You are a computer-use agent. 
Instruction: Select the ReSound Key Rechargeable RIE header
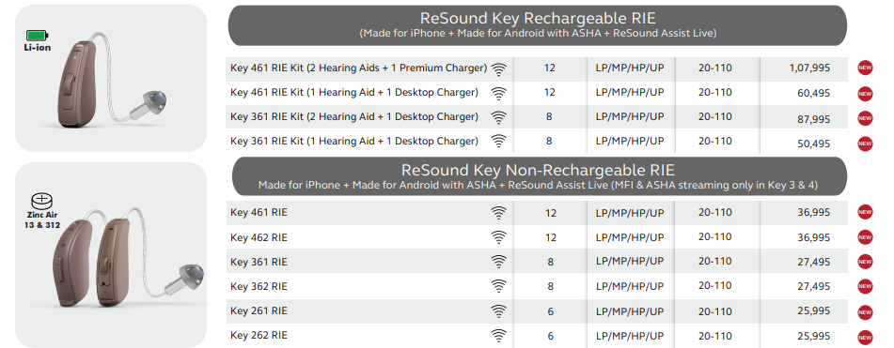tap(538, 25)
